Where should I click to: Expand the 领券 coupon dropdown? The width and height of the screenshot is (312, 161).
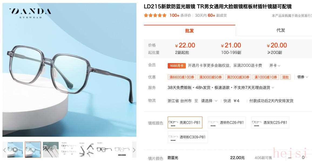303,77
